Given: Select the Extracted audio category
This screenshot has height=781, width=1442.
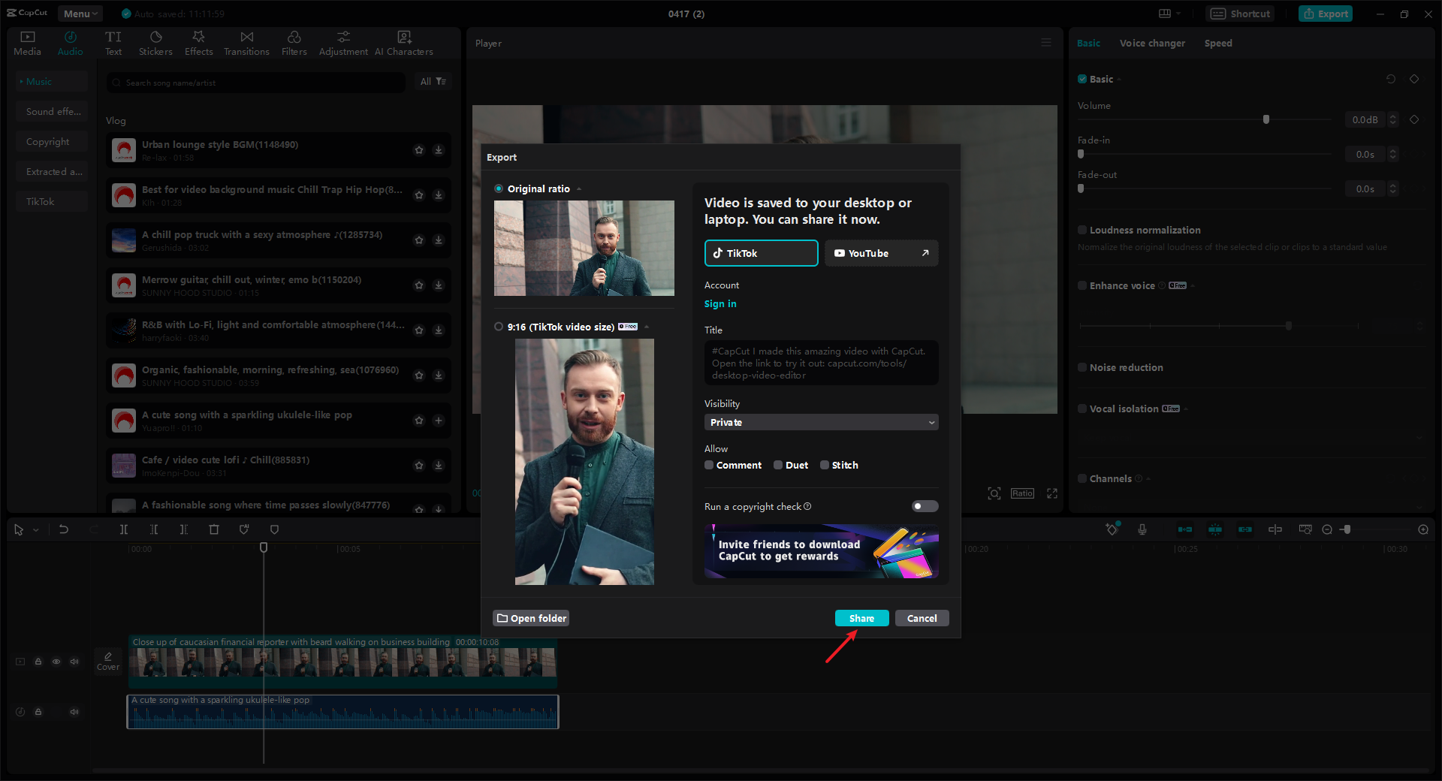Looking at the screenshot, I should [53, 171].
